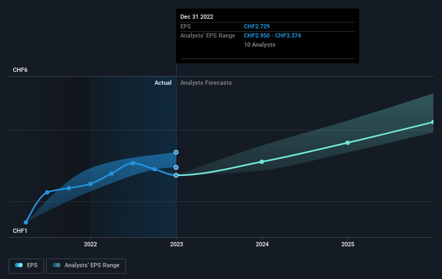Toggle the EPS legend button
This screenshot has width=442, height=279.
[26, 266]
